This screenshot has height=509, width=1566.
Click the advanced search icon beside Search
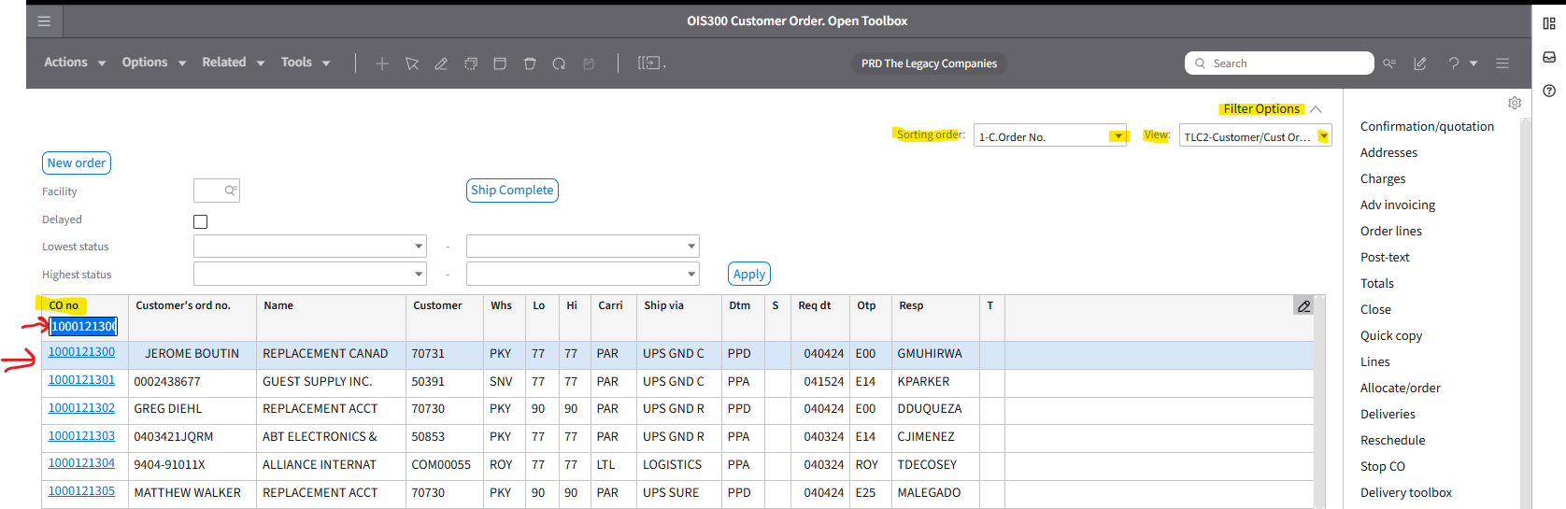click(x=1389, y=64)
